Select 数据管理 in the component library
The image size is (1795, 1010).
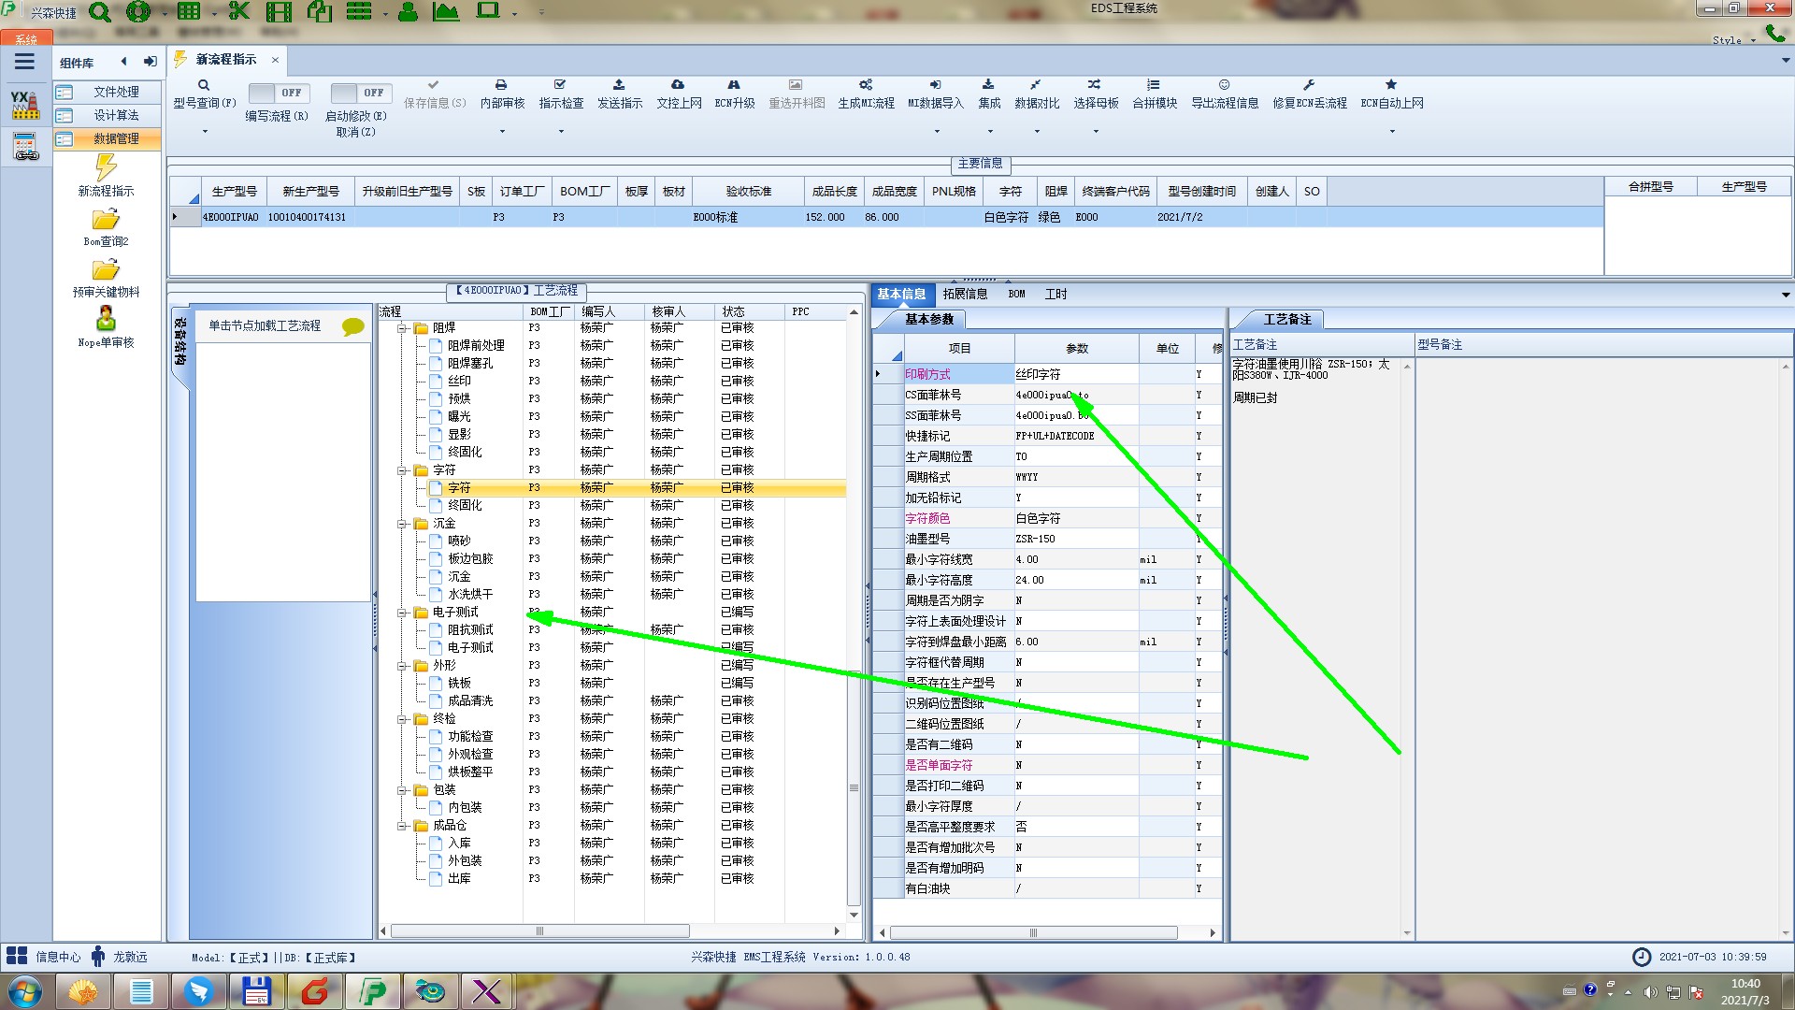click(116, 138)
